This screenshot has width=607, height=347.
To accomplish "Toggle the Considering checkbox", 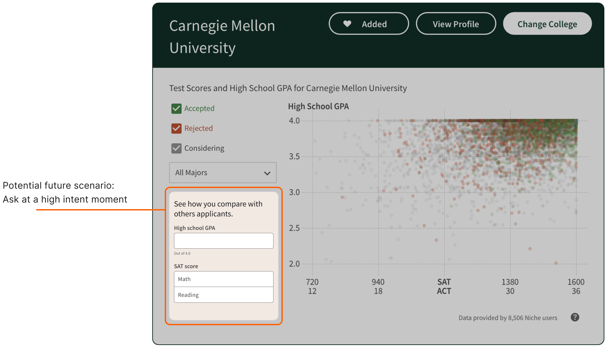I will (x=176, y=148).
